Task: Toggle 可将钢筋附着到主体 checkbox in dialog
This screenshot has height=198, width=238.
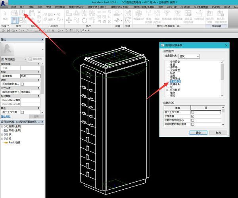Action: (192, 124)
